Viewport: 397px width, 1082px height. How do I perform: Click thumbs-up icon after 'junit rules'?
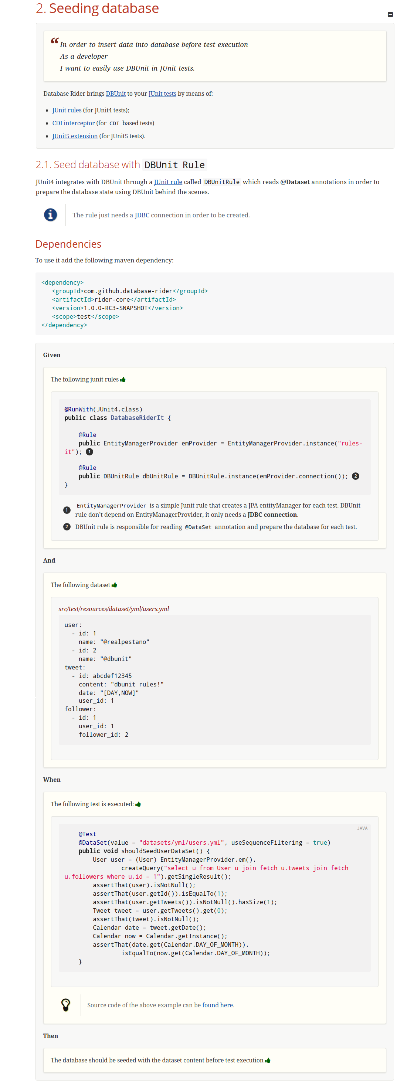click(123, 380)
